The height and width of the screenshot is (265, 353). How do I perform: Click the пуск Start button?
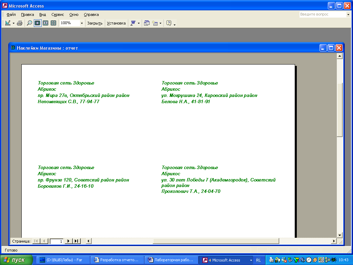pyautogui.click(x=16, y=260)
